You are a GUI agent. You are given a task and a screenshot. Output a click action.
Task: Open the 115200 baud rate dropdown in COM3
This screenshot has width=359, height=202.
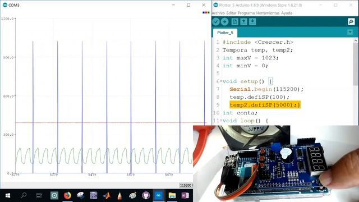186,185
